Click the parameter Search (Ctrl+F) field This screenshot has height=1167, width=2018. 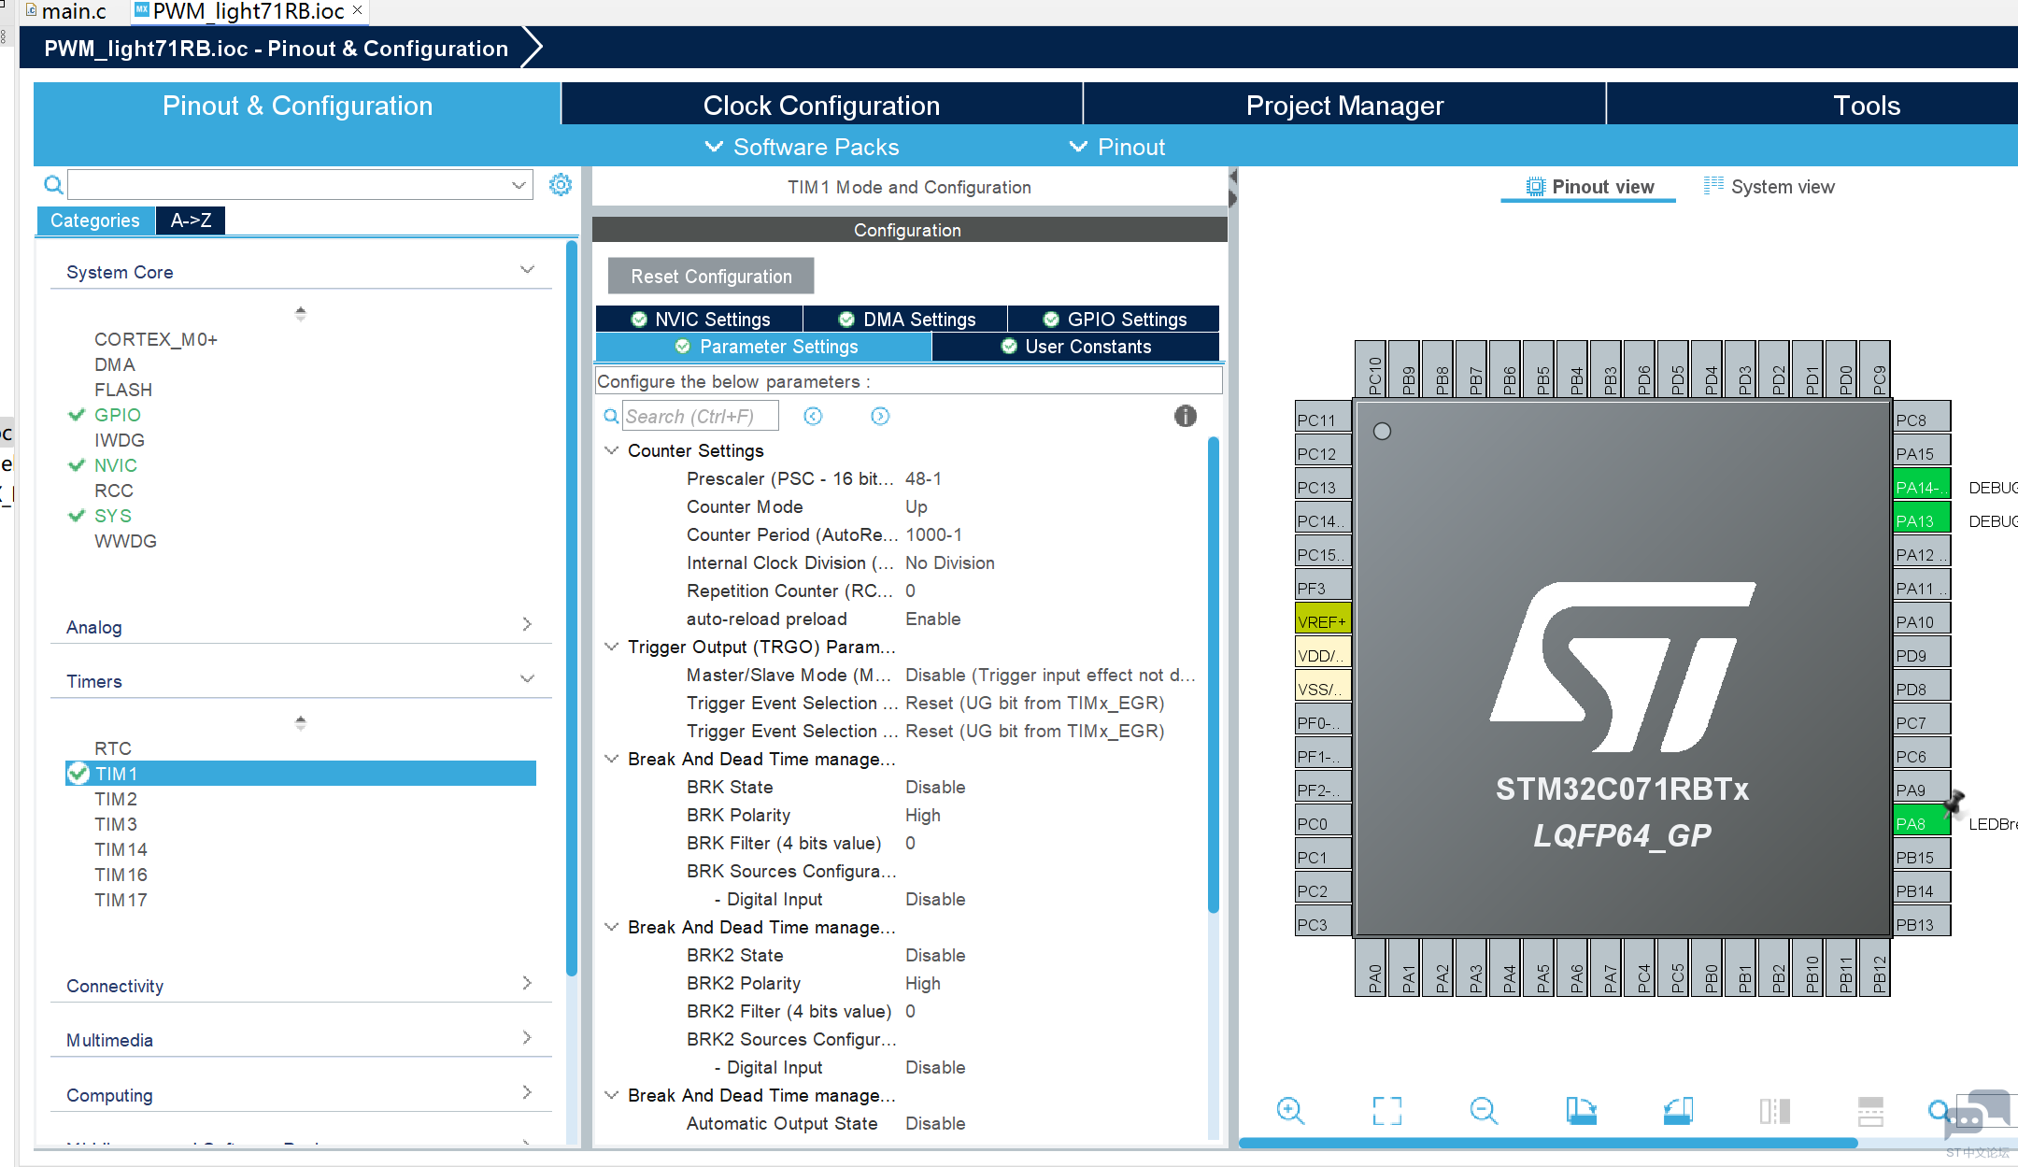pos(701,416)
